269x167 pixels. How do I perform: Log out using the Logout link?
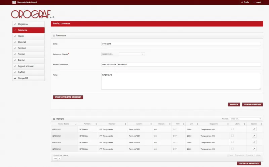click(257, 2)
